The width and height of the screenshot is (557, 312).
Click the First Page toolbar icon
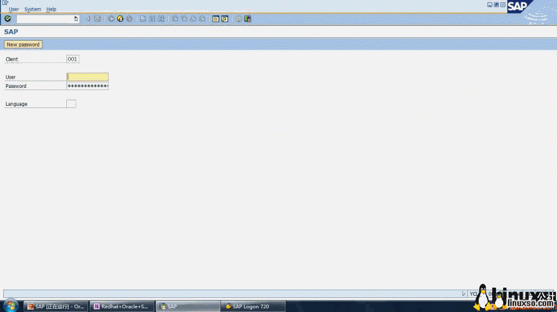pos(175,19)
